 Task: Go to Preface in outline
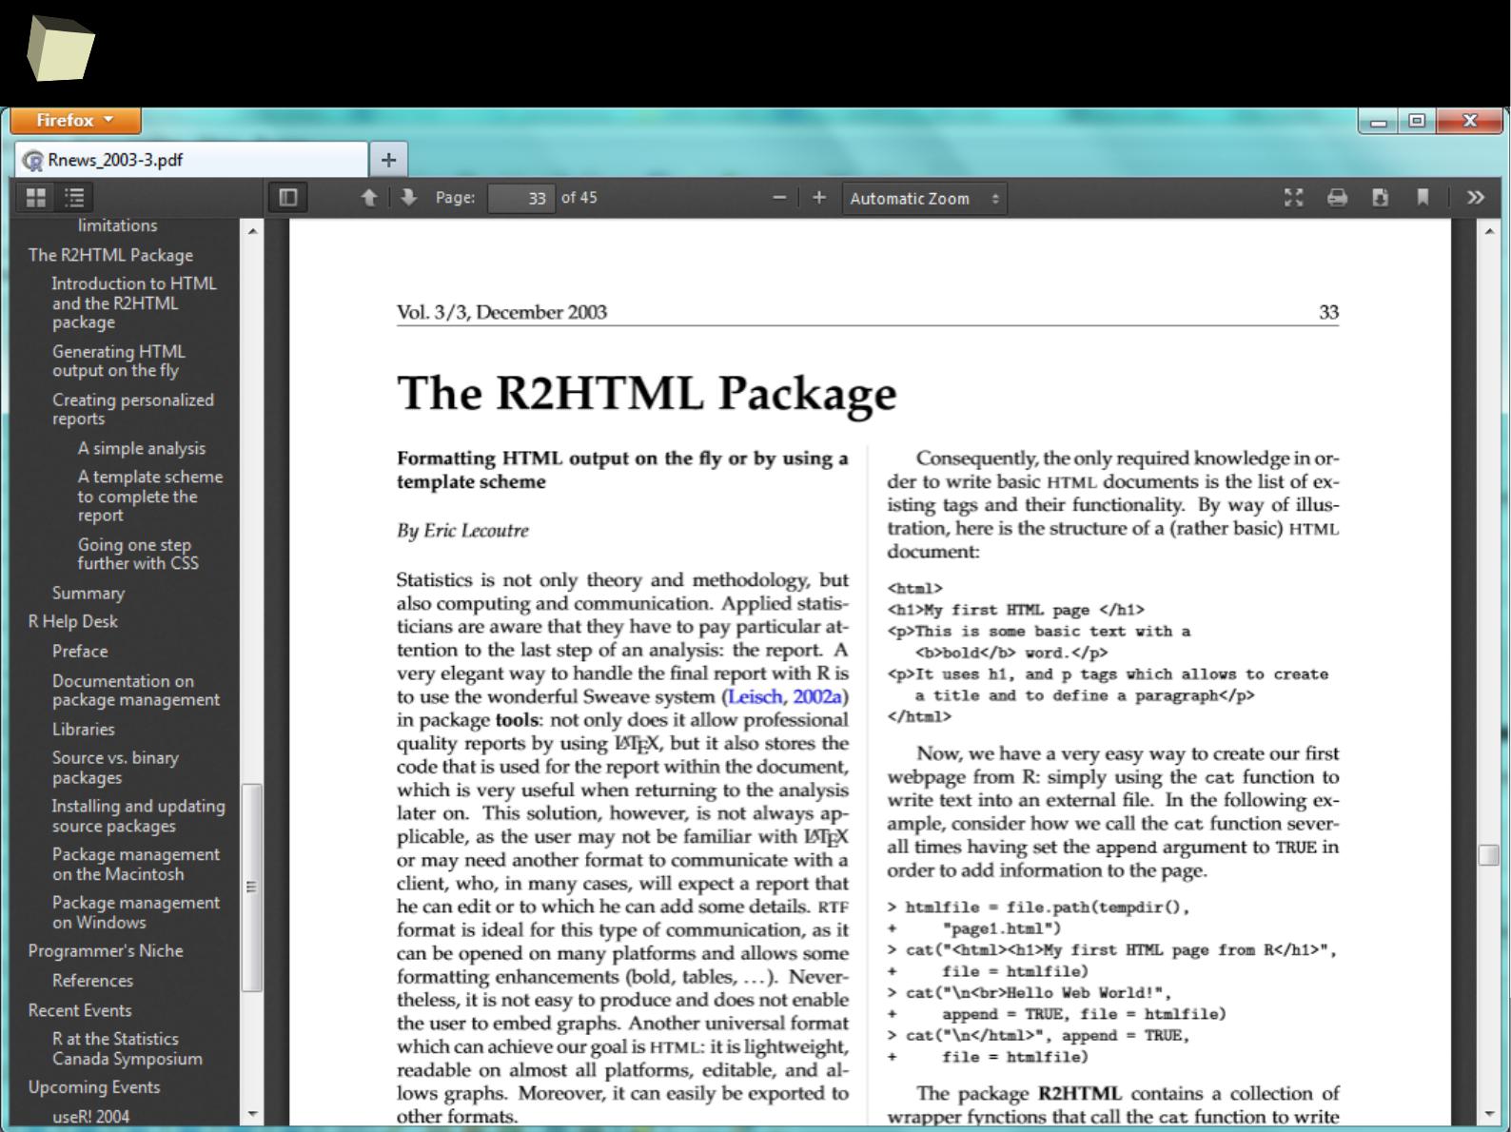[80, 652]
